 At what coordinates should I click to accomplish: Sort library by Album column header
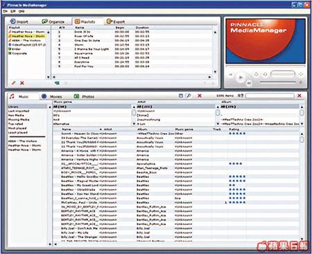[x=142, y=129]
